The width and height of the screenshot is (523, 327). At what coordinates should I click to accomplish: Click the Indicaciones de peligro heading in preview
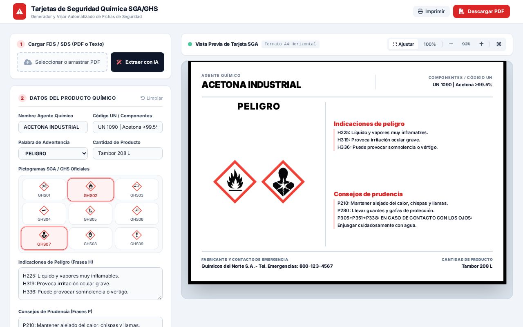tap(369, 124)
